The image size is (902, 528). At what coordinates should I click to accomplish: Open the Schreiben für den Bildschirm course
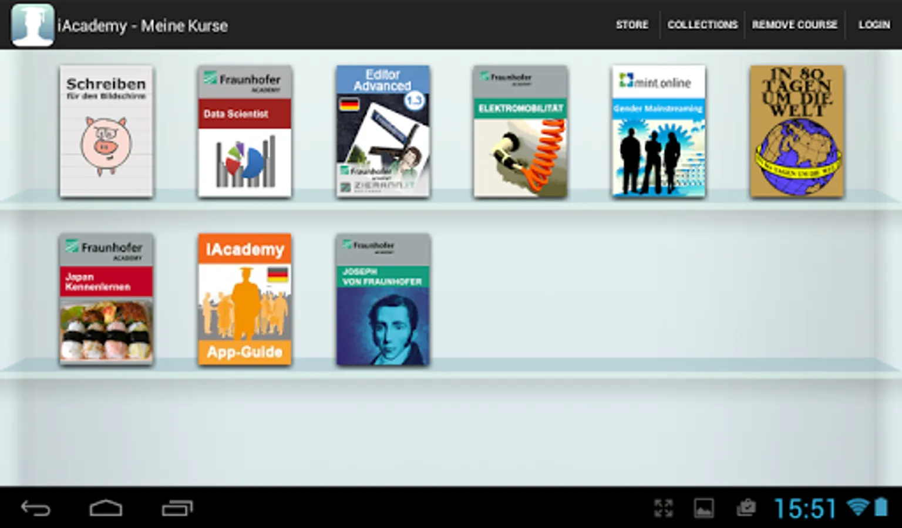click(x=106, y=131)
